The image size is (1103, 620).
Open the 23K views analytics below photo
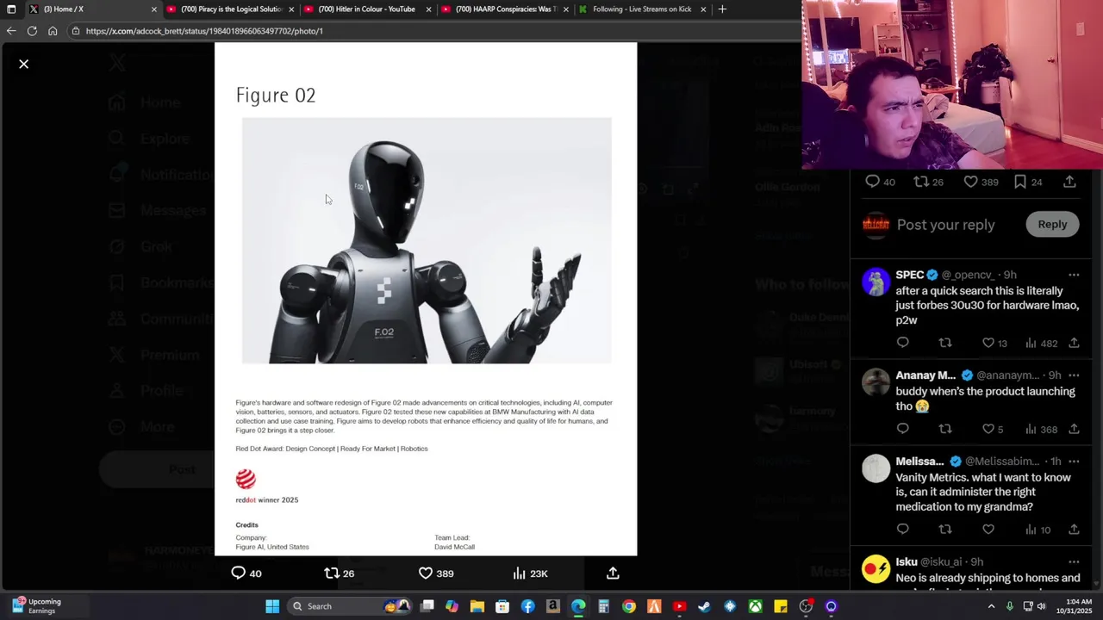[530, 573]
